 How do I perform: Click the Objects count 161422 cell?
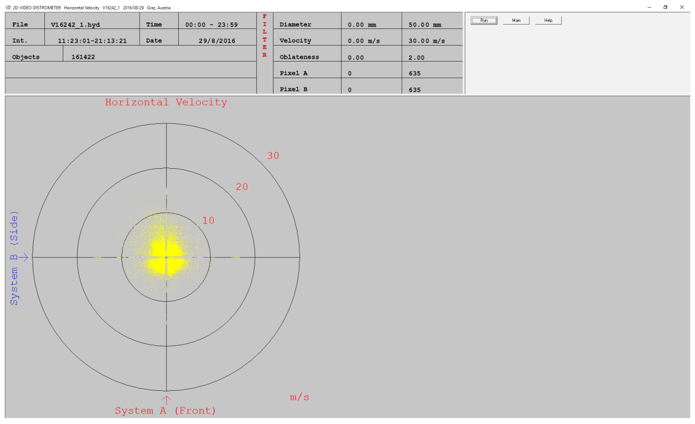click(83, 57)
